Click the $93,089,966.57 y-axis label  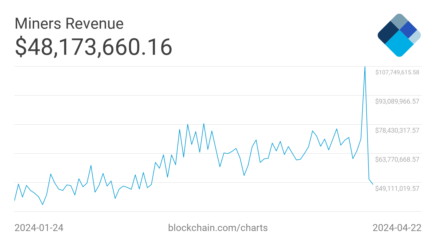click(x=397, y=101)
